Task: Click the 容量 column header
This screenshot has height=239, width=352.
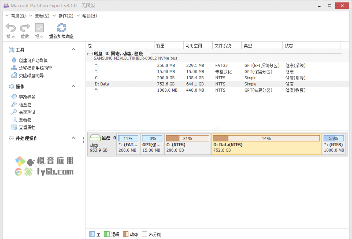Action: (169, 46)
